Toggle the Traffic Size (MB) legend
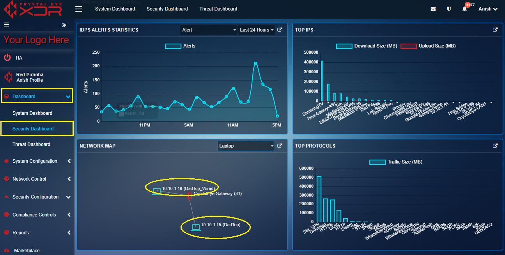 (396, 162)
